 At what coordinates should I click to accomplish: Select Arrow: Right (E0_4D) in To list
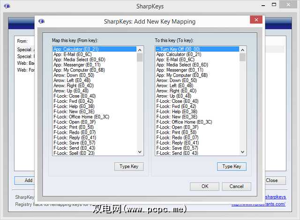[x=197, y=91]
